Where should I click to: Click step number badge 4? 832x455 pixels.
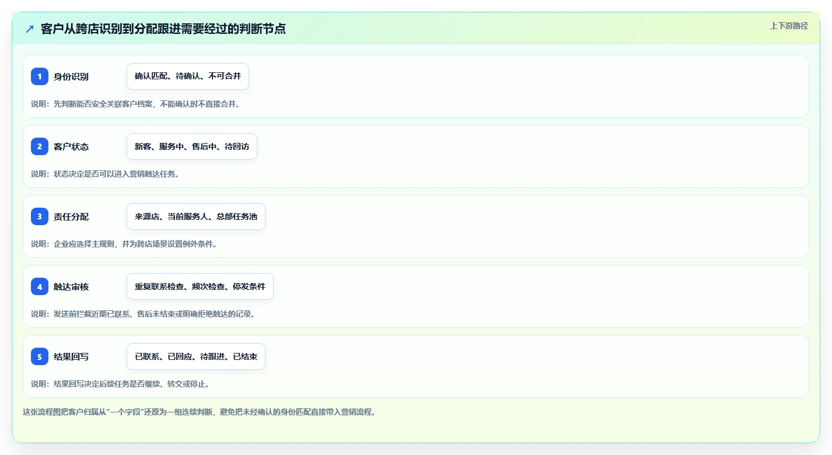tap(40, 286)
